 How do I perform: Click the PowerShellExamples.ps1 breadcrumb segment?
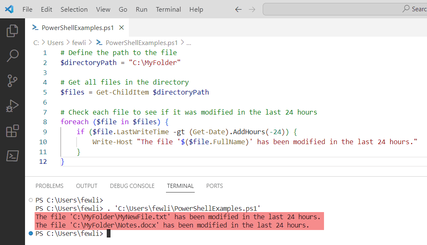[142, 43]
